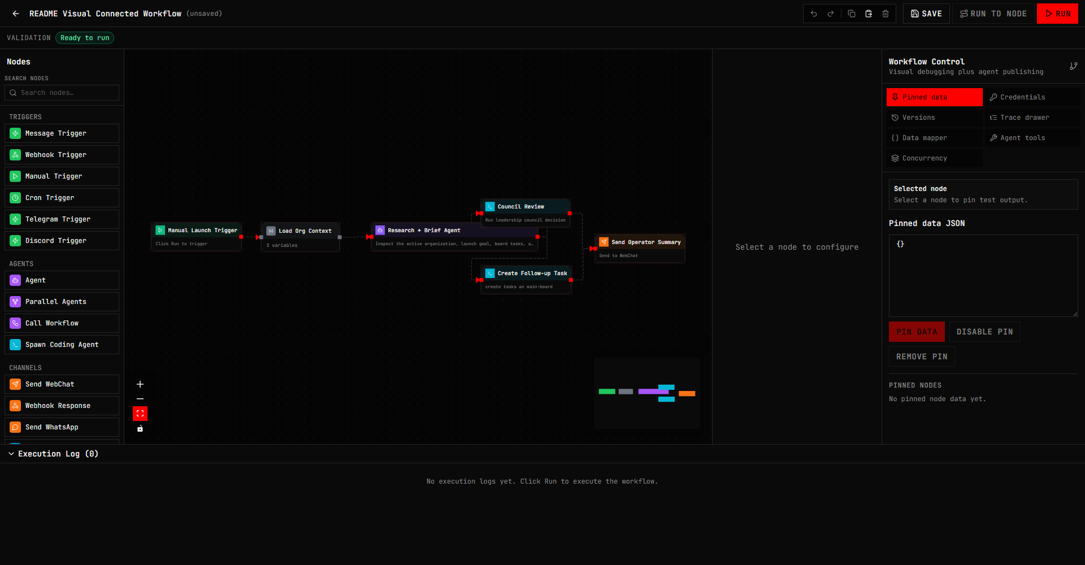Click the TRIGGERS section heading
Viewport: 1085px width, 565px height.
point(25,117)
